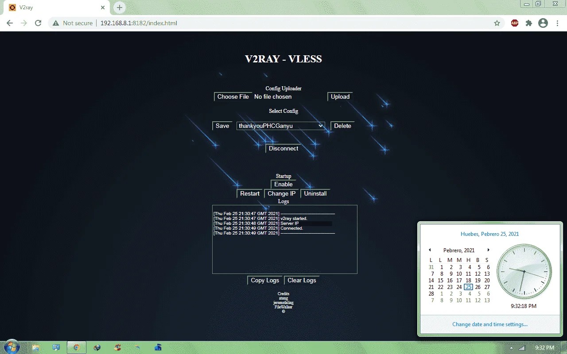The image size is (567, 354).
Task: Show hidden system tray icons
Action: point(512,348)
